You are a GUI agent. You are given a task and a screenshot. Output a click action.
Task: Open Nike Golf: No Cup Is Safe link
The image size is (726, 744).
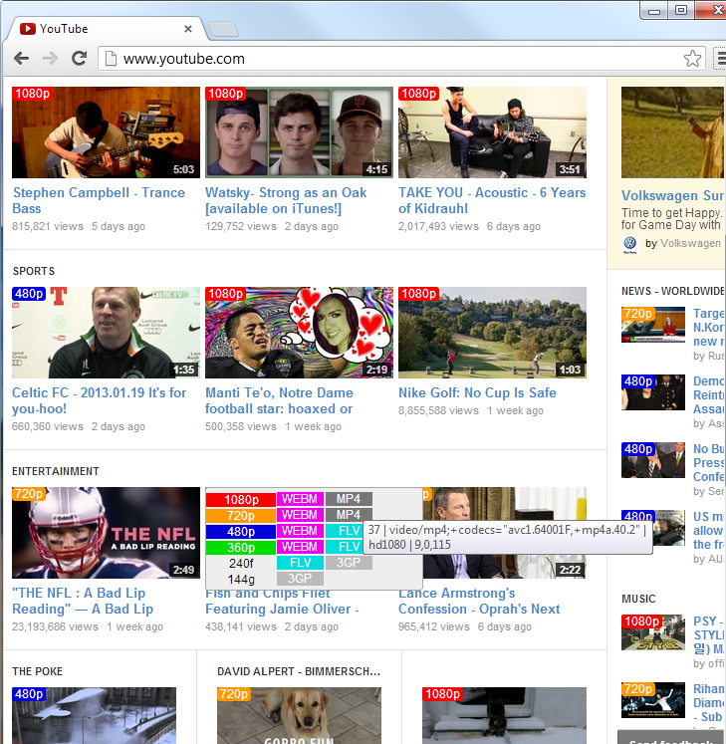(477, 392)
